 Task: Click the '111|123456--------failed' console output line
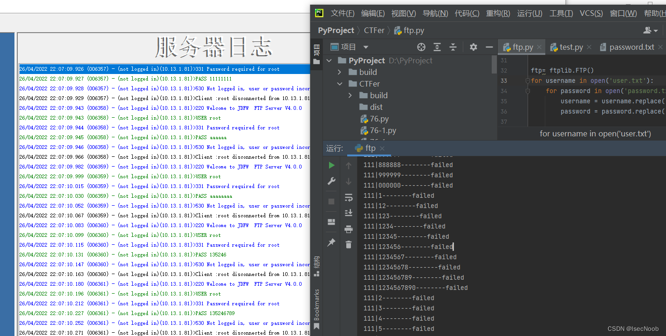click(x=408, y=247)
